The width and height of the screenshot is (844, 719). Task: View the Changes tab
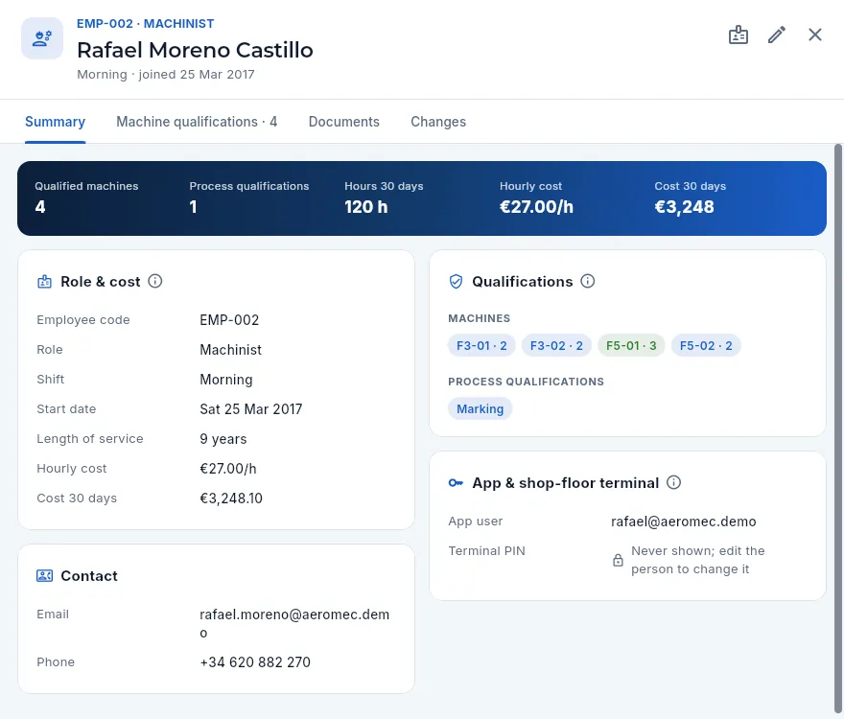pyautogui.click(x=438, y=122)
